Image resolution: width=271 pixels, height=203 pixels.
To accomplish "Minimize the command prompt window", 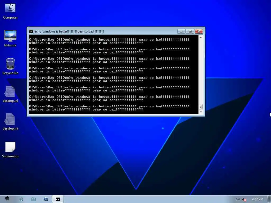I will (181, 31).
